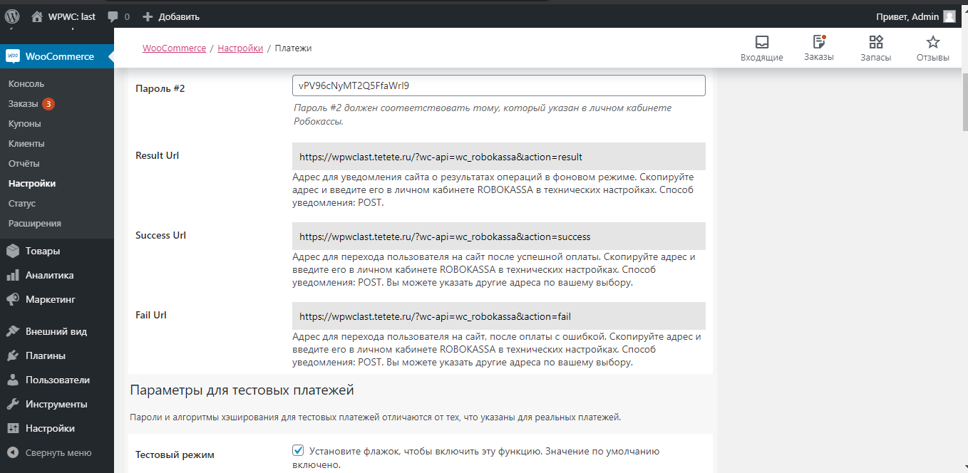Disable the Тестовый режим checkbox

point(298,450)
